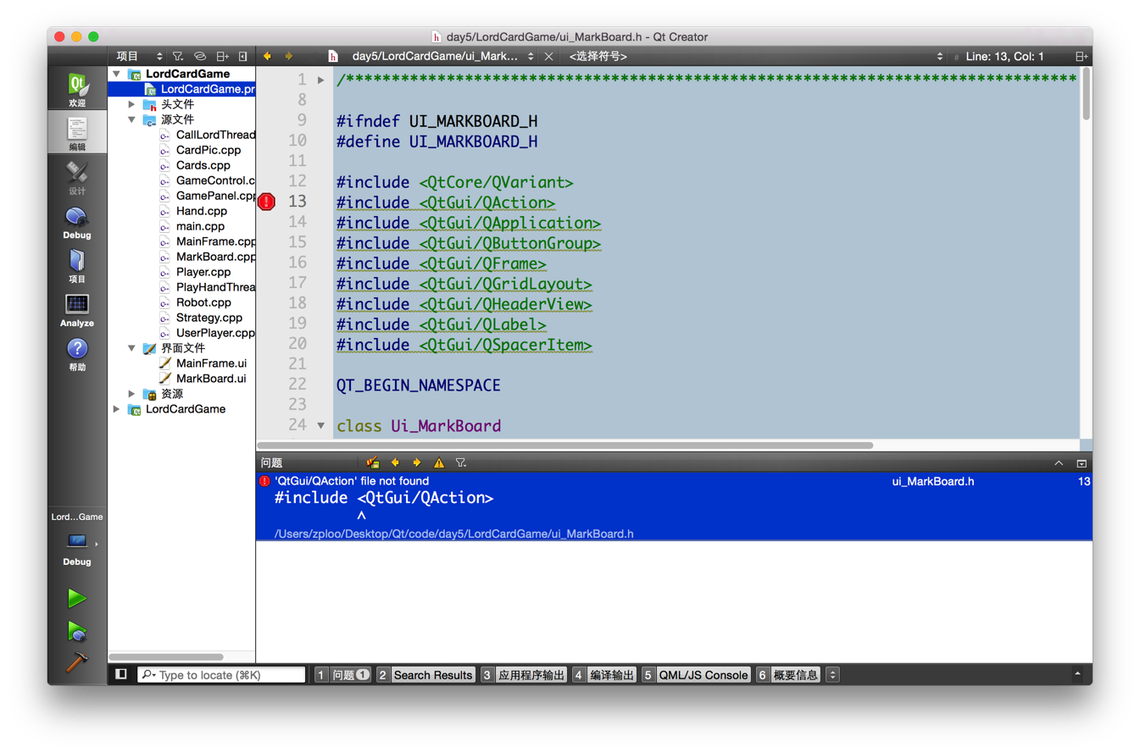
Task: Switch to the 编译输出 compile output tab
Action: pos(613,675)
